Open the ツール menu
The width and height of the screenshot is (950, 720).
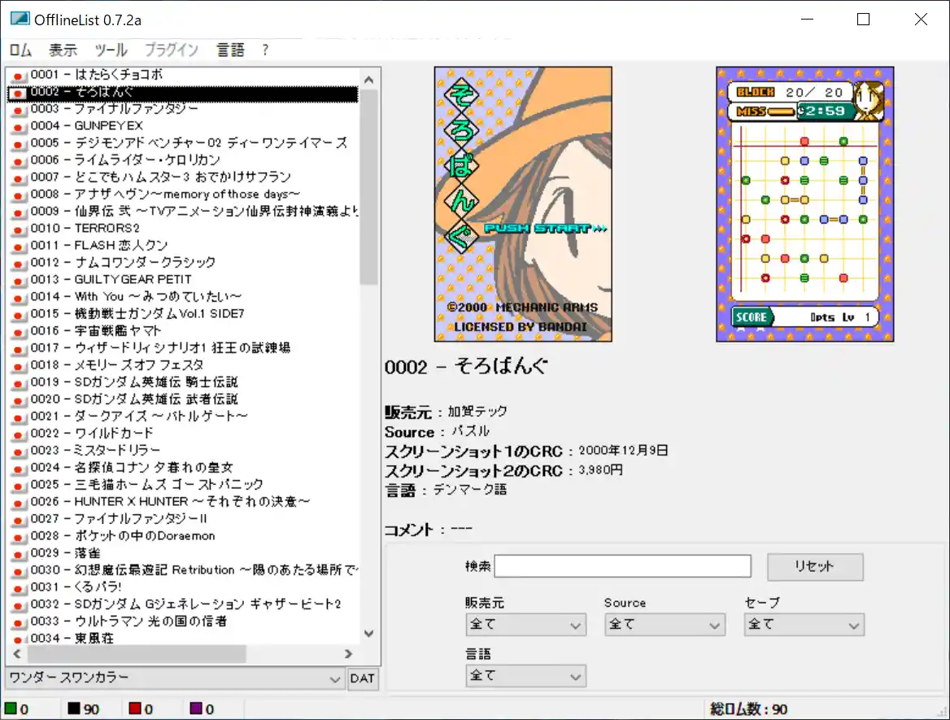click(x=111, y=50)
